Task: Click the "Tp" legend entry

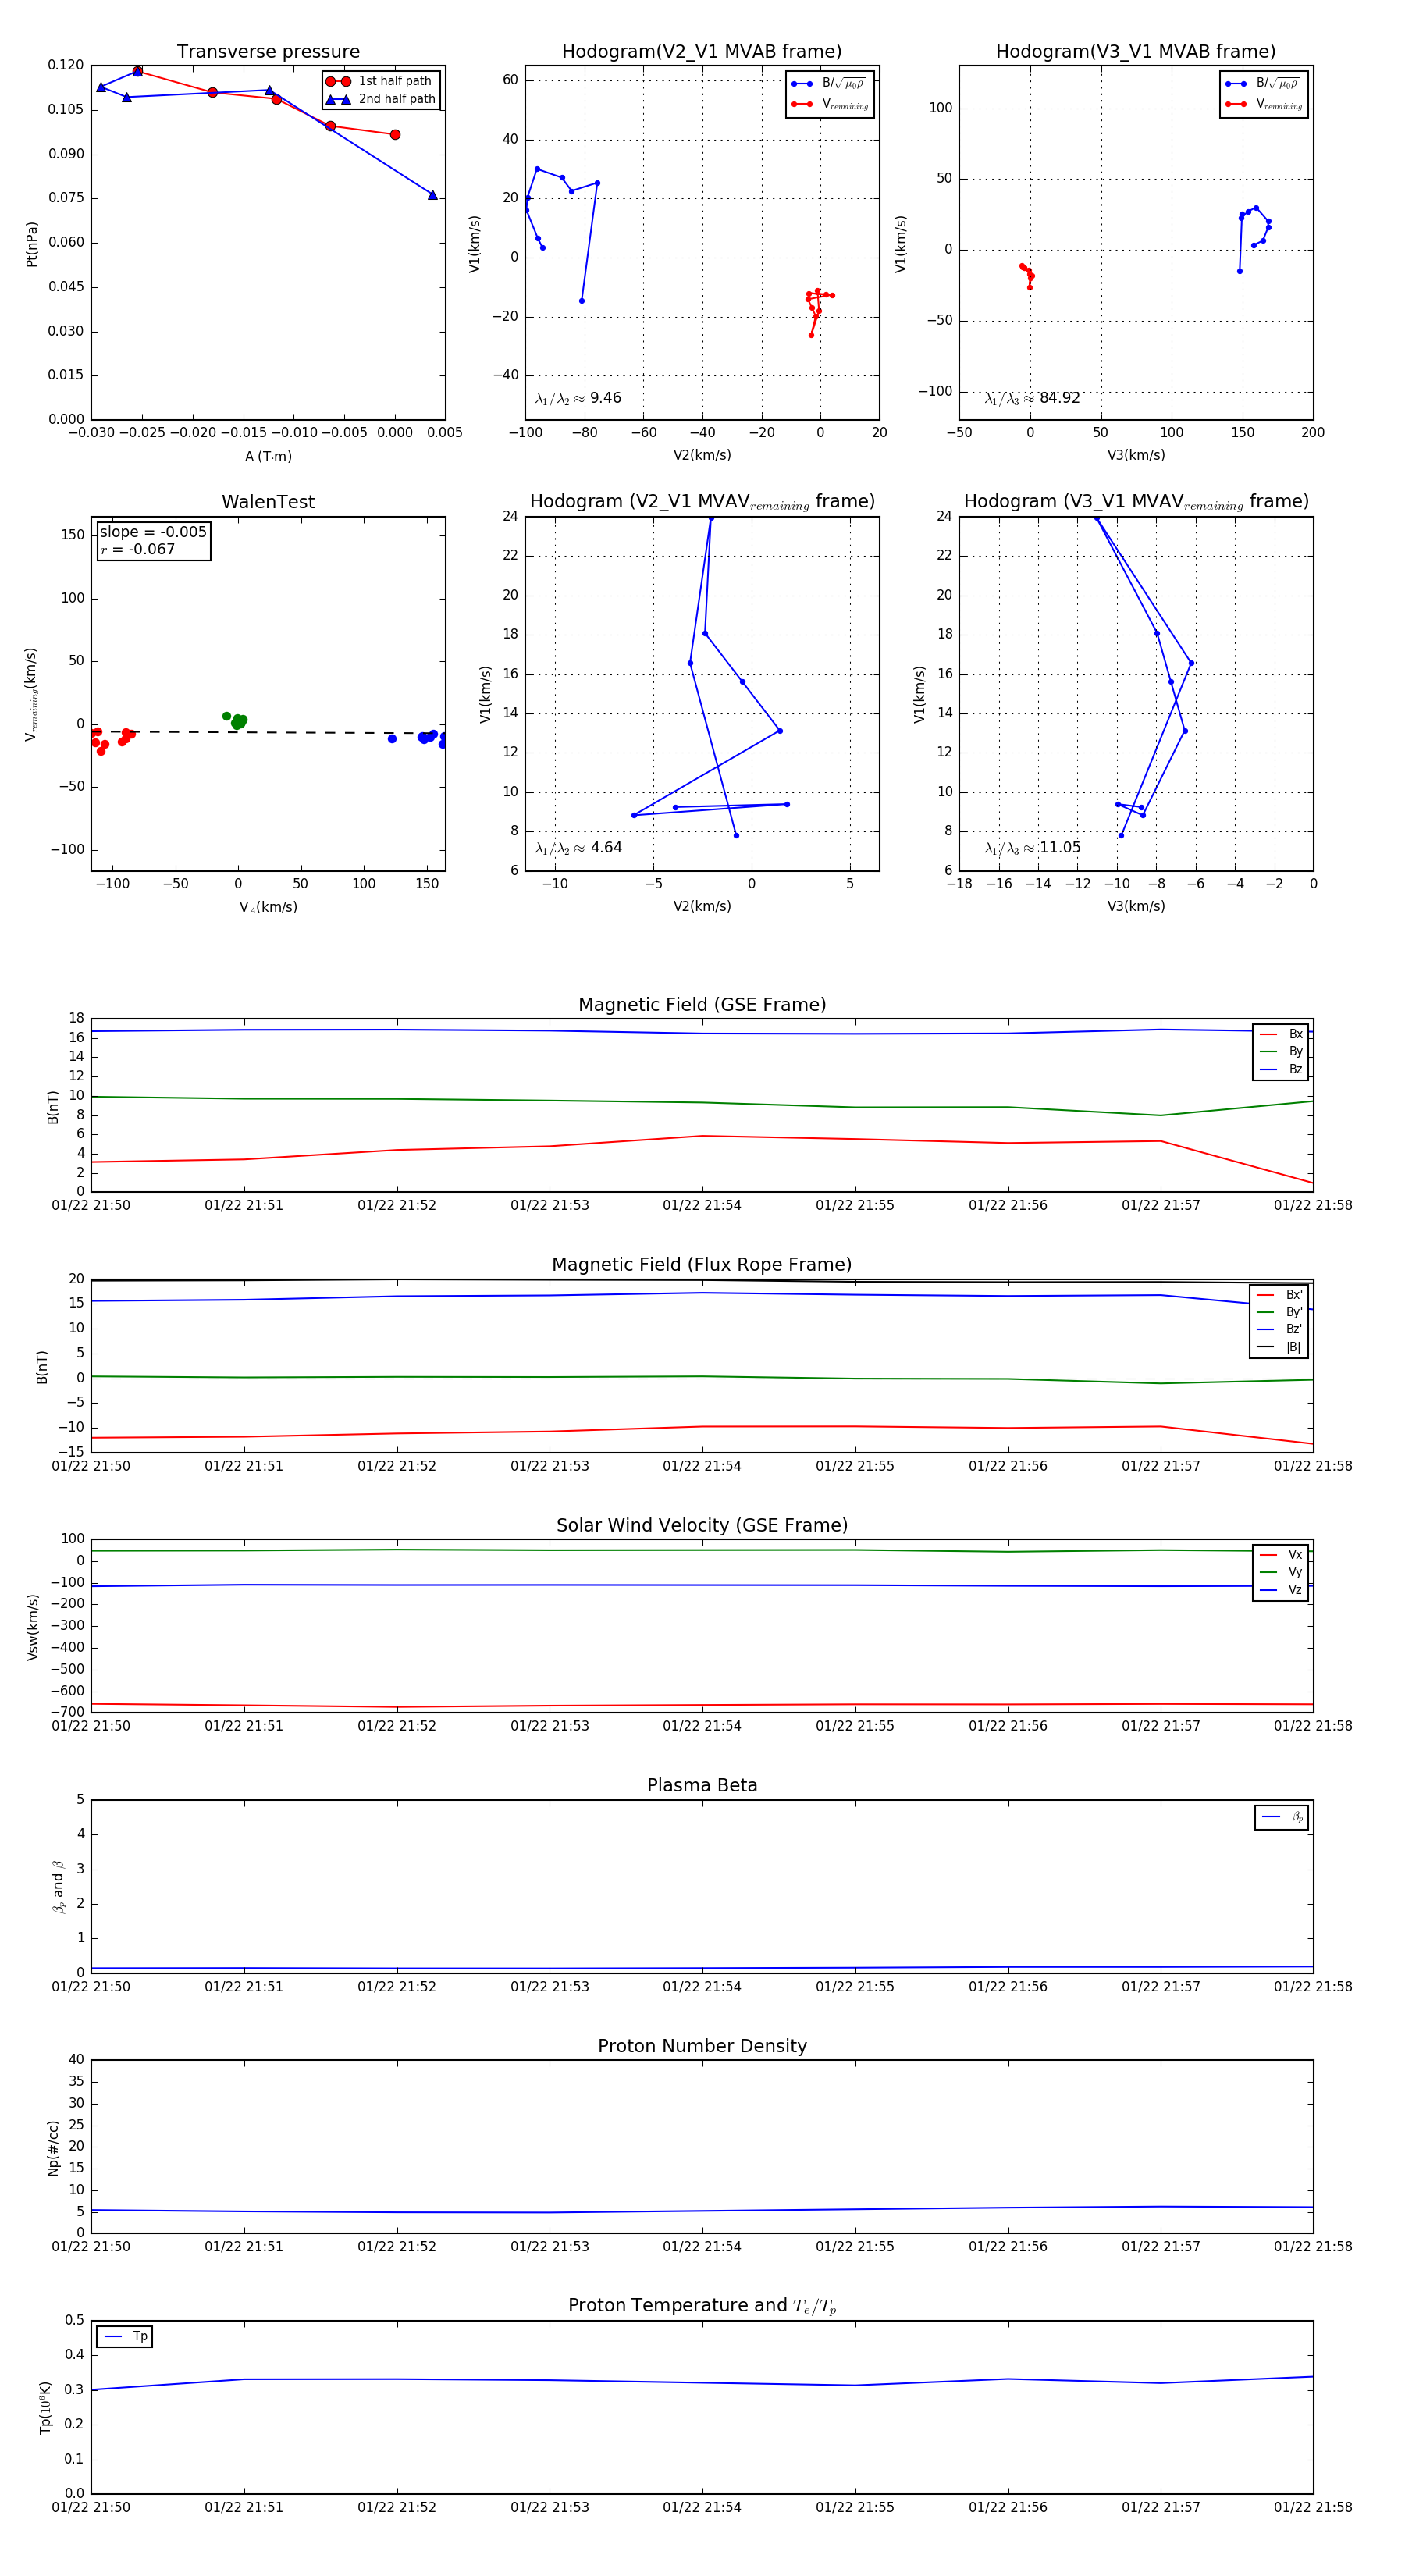Action: [x=125, y=2336]
